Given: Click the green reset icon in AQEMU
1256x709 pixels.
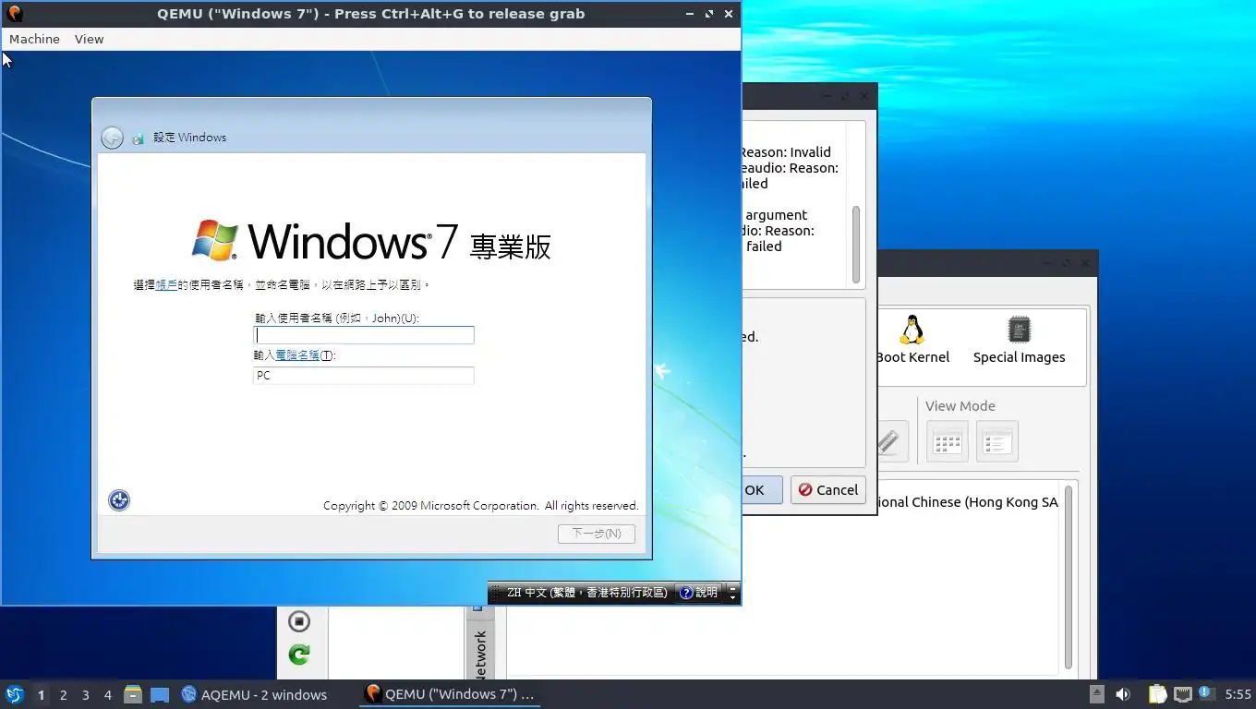Looking at the screenshot, I should click(298, 655).
